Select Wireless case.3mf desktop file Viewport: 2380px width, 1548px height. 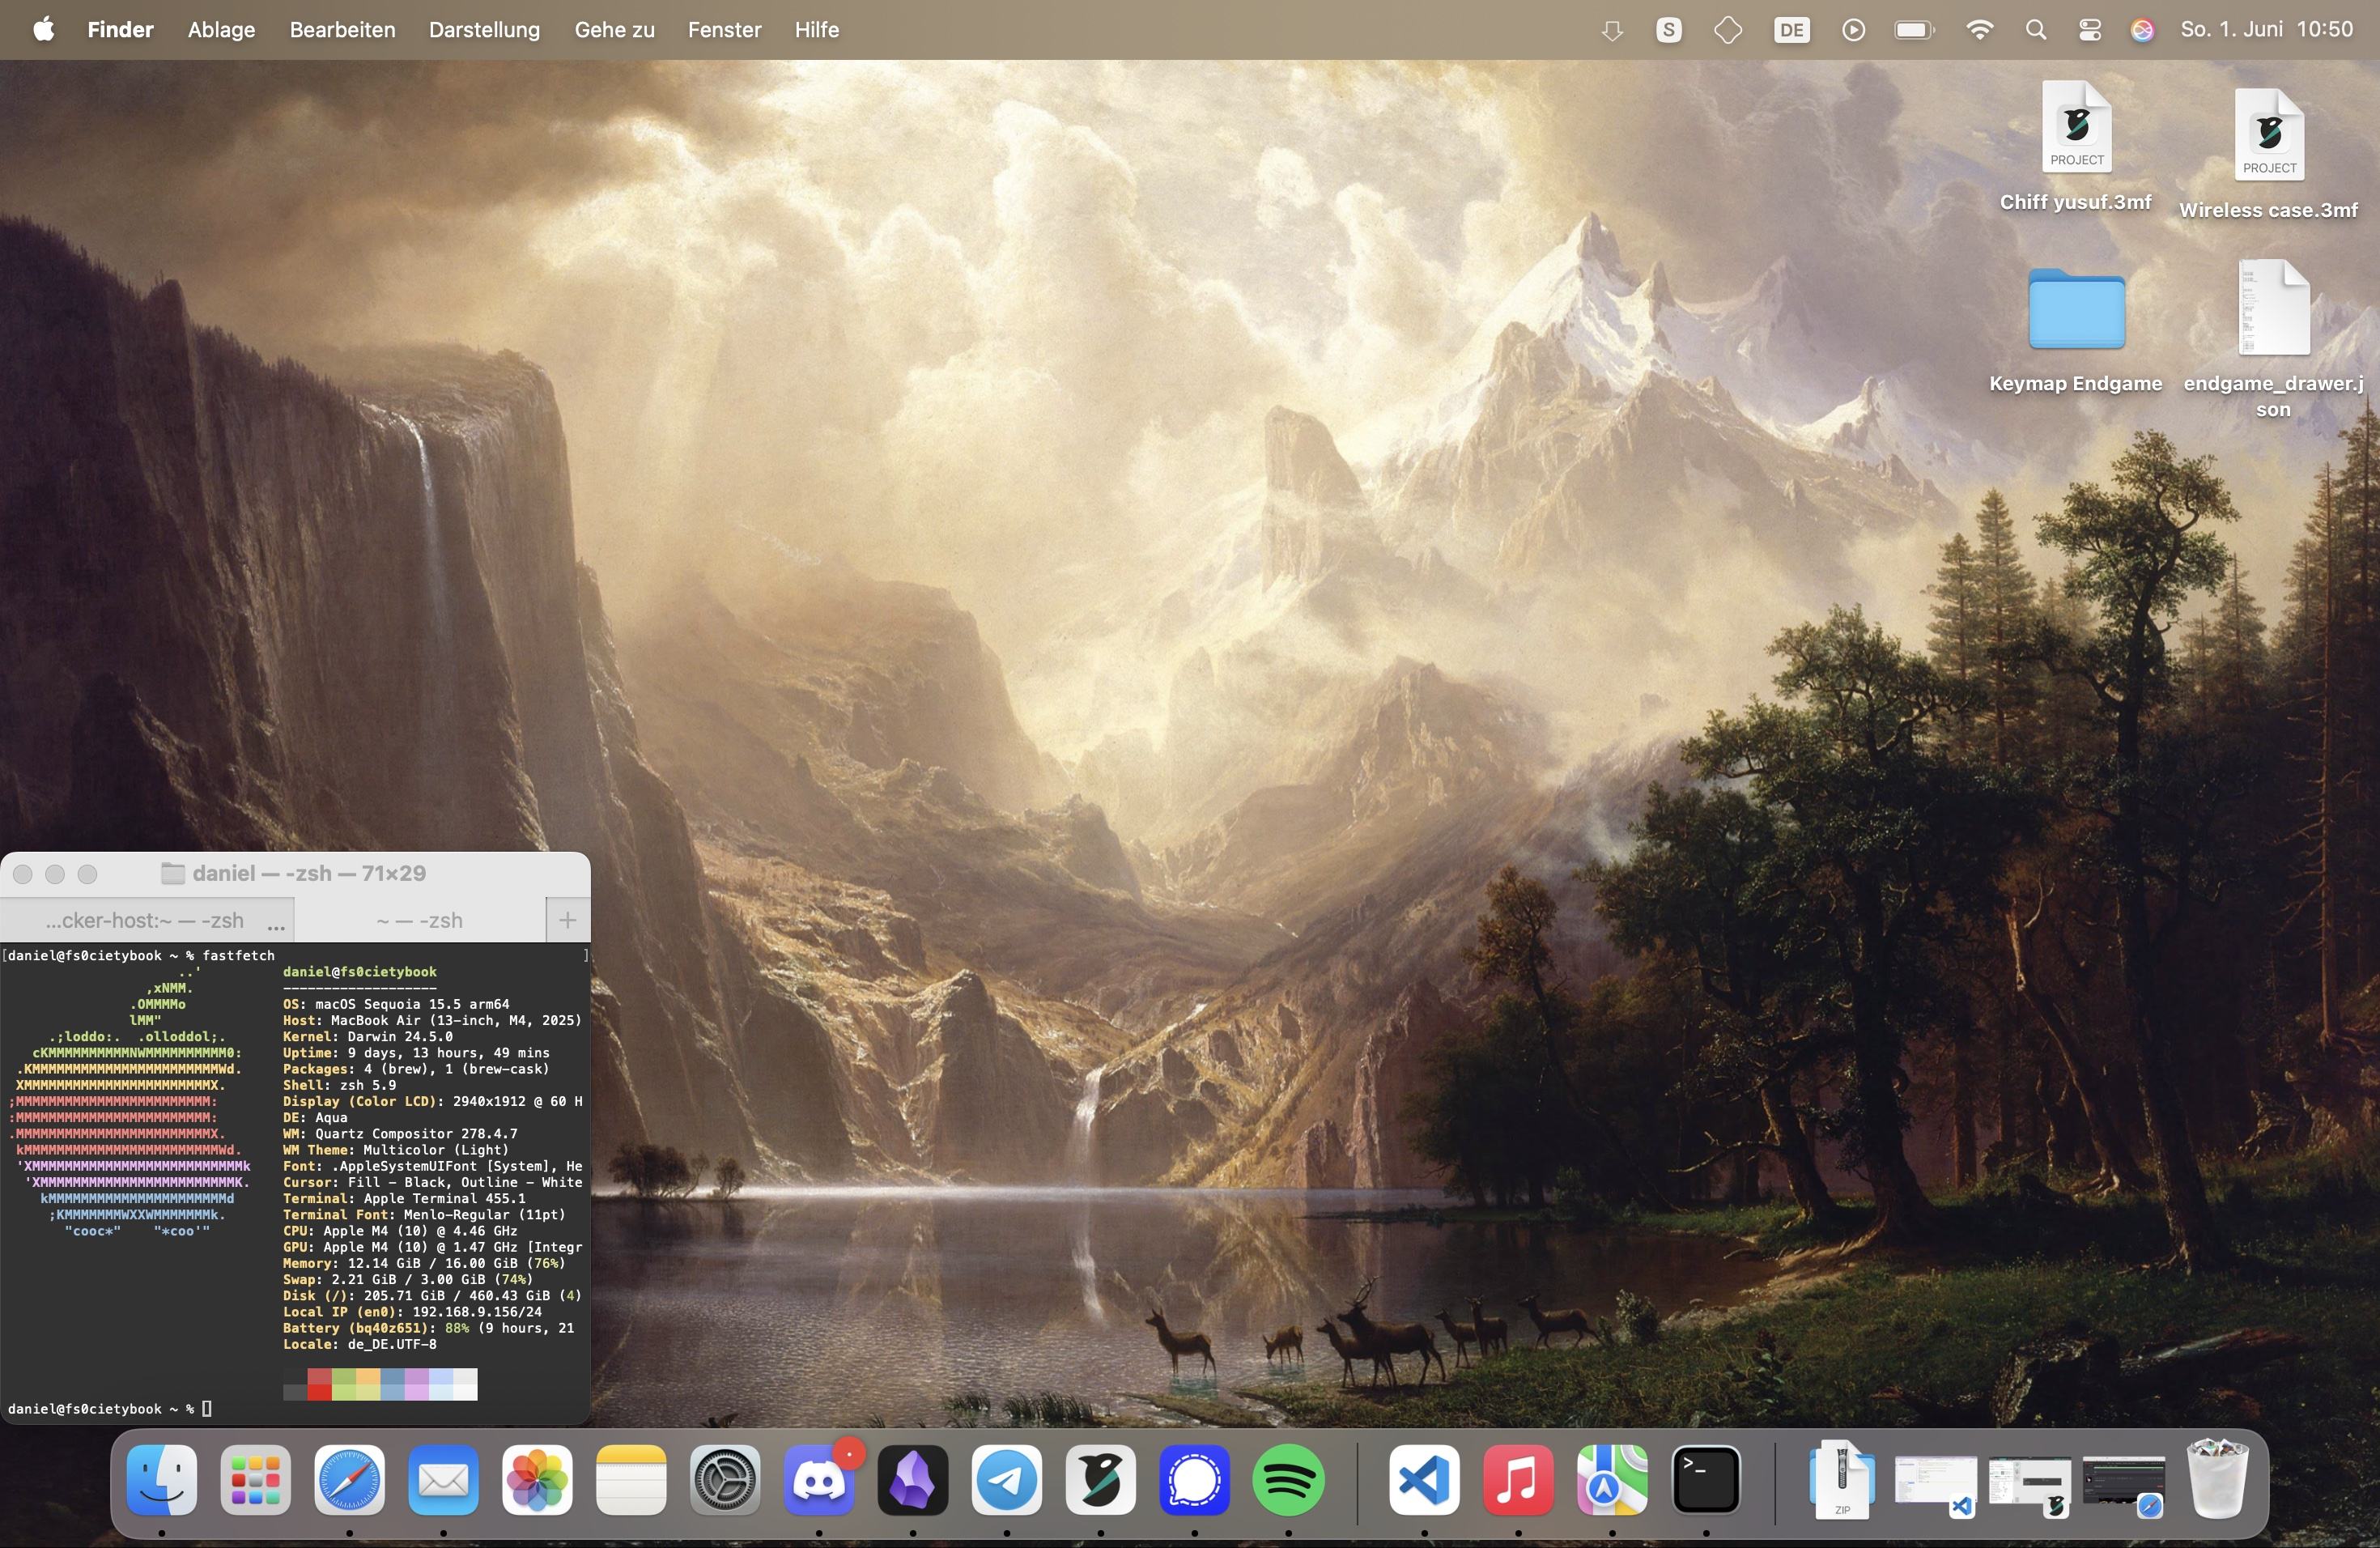[2269, 154]
